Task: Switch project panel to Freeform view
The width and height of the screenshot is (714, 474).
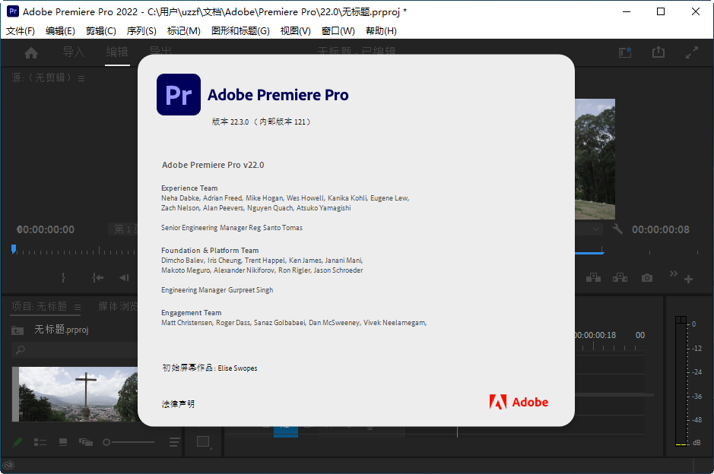Action: (x=85, y=441)
